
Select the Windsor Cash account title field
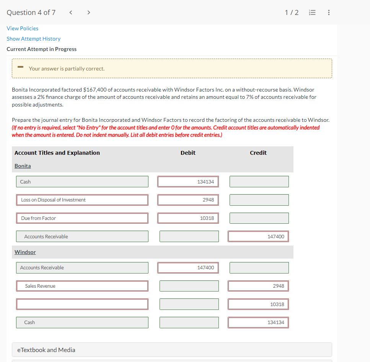82,323
